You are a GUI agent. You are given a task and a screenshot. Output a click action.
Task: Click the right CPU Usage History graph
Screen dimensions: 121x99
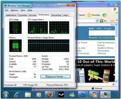click(59, 27)
